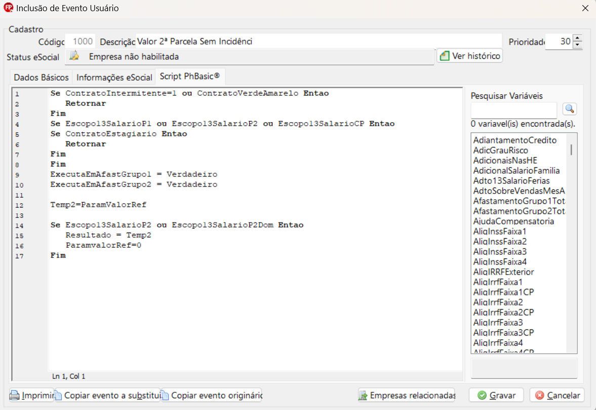The width and height of the screenshot is (596, 410).
Task: Click the Empresa não habilitada status field
Action: click(x=249, y=56)
